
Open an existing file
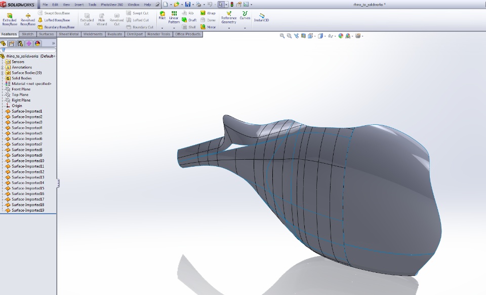tap(176, 5)
